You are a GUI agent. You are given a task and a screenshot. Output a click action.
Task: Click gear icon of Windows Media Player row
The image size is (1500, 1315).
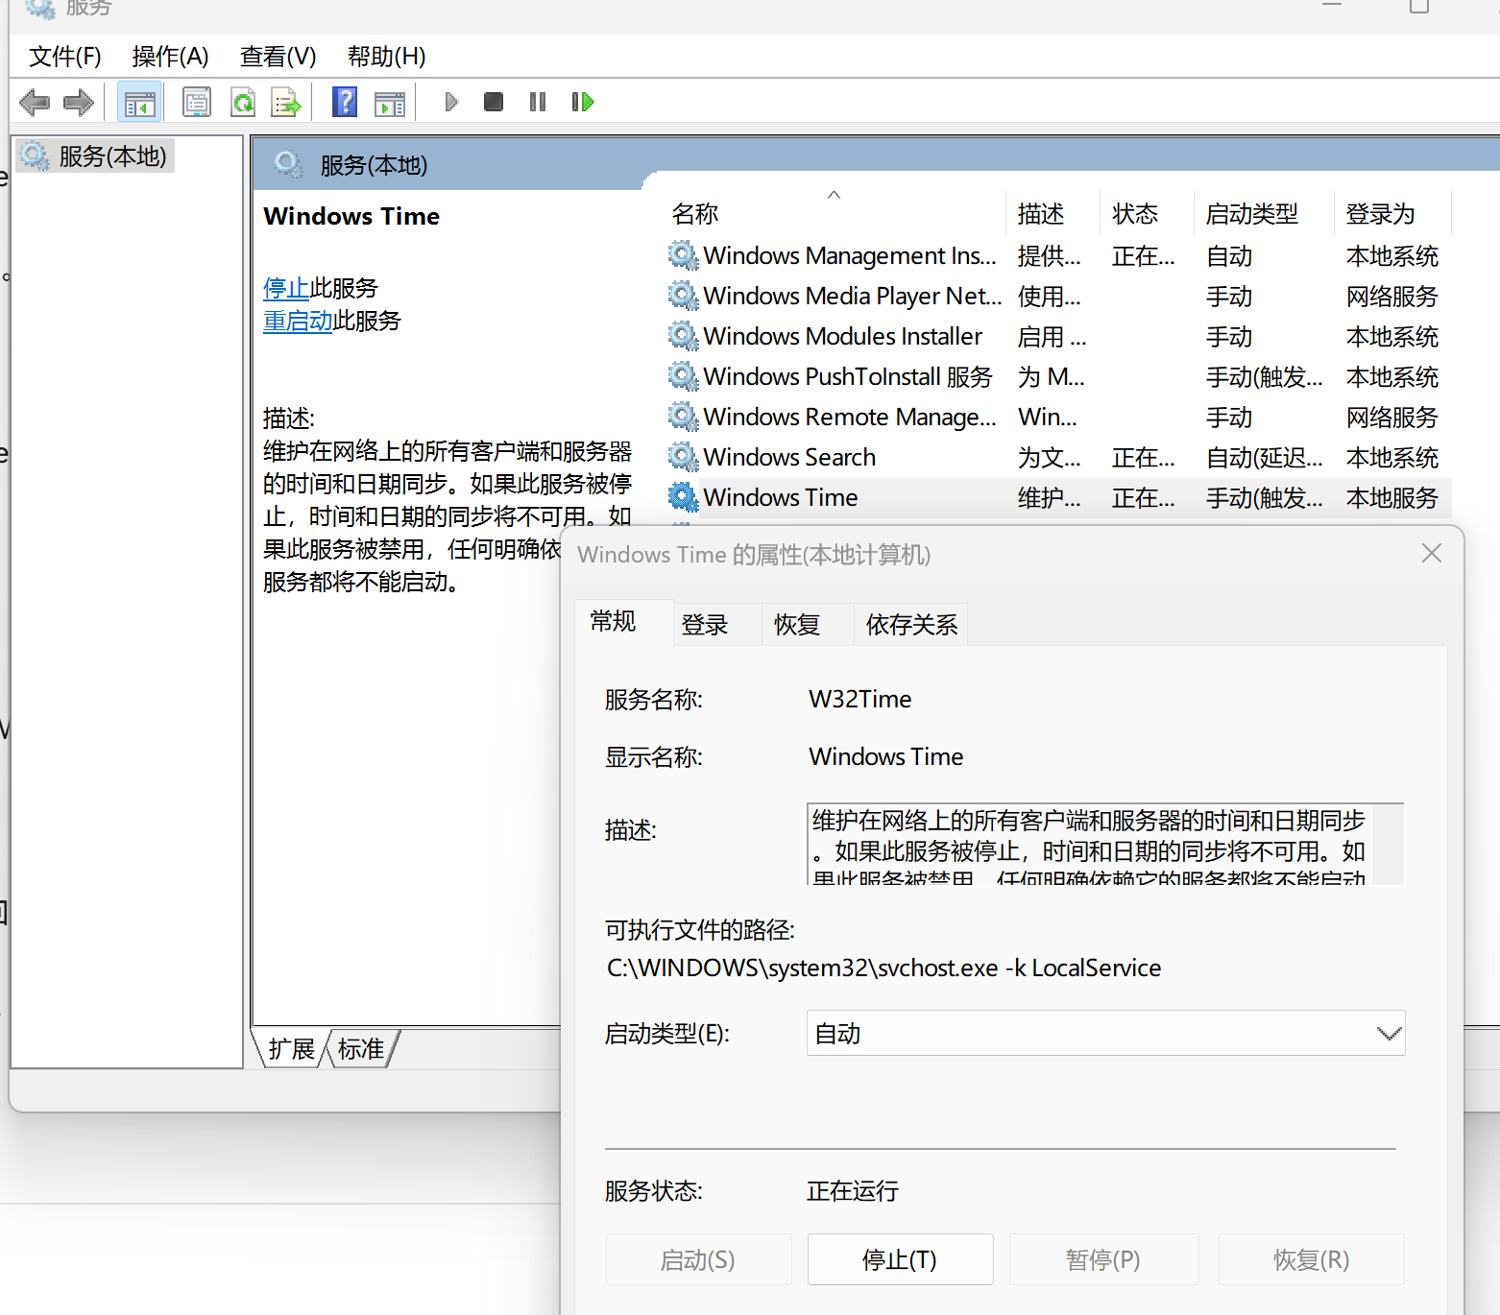pos(683,296)
